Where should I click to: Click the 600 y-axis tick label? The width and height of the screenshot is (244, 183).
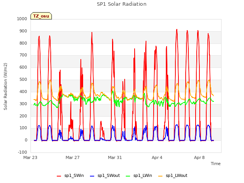[x=23, y=67]
